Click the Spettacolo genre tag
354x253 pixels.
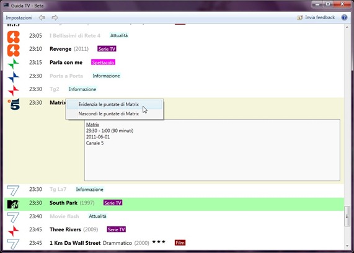click(x=103, y=63)
